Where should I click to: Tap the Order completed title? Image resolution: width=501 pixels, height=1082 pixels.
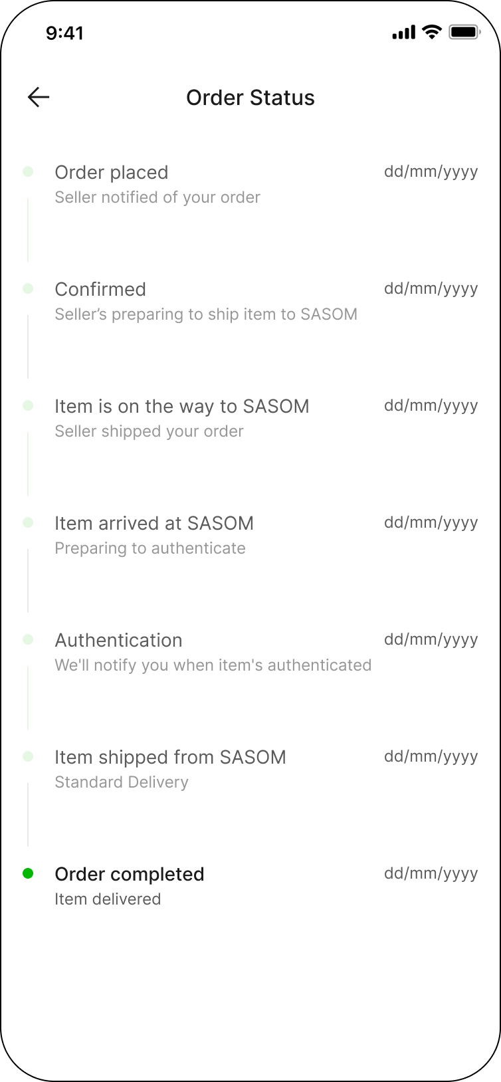coord(129,874)
